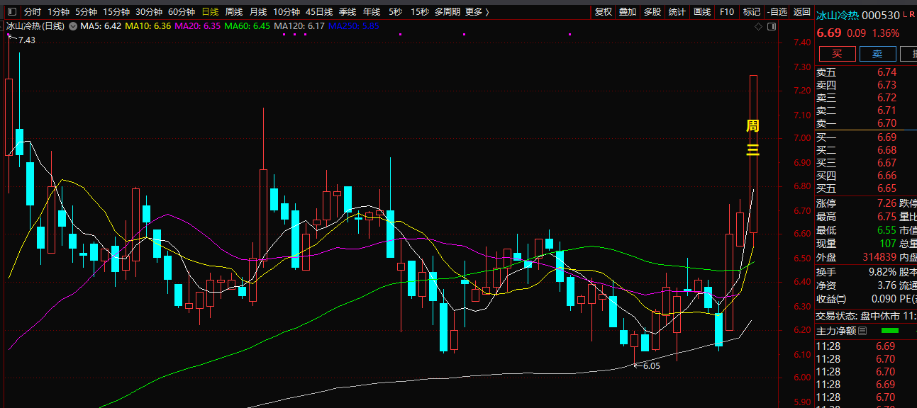
Task: Toggle the right panel layout icon
Action: (x=772, y=26)
